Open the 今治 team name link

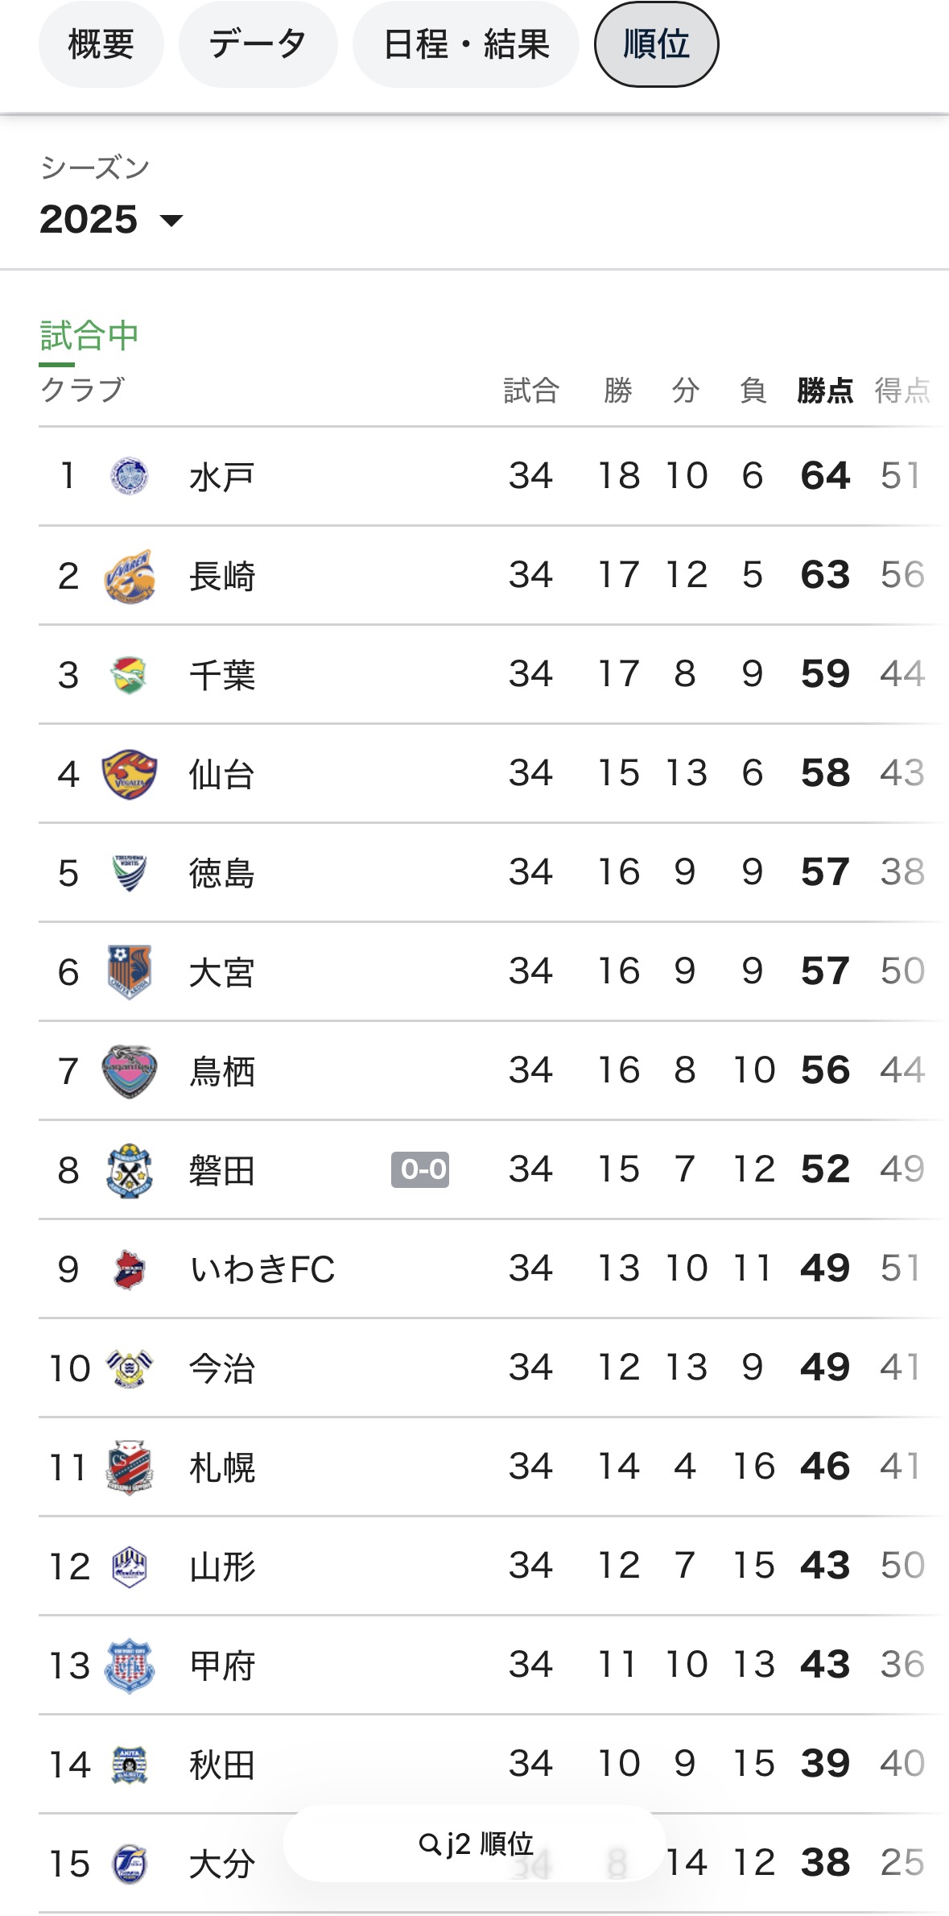(222, 1368)
